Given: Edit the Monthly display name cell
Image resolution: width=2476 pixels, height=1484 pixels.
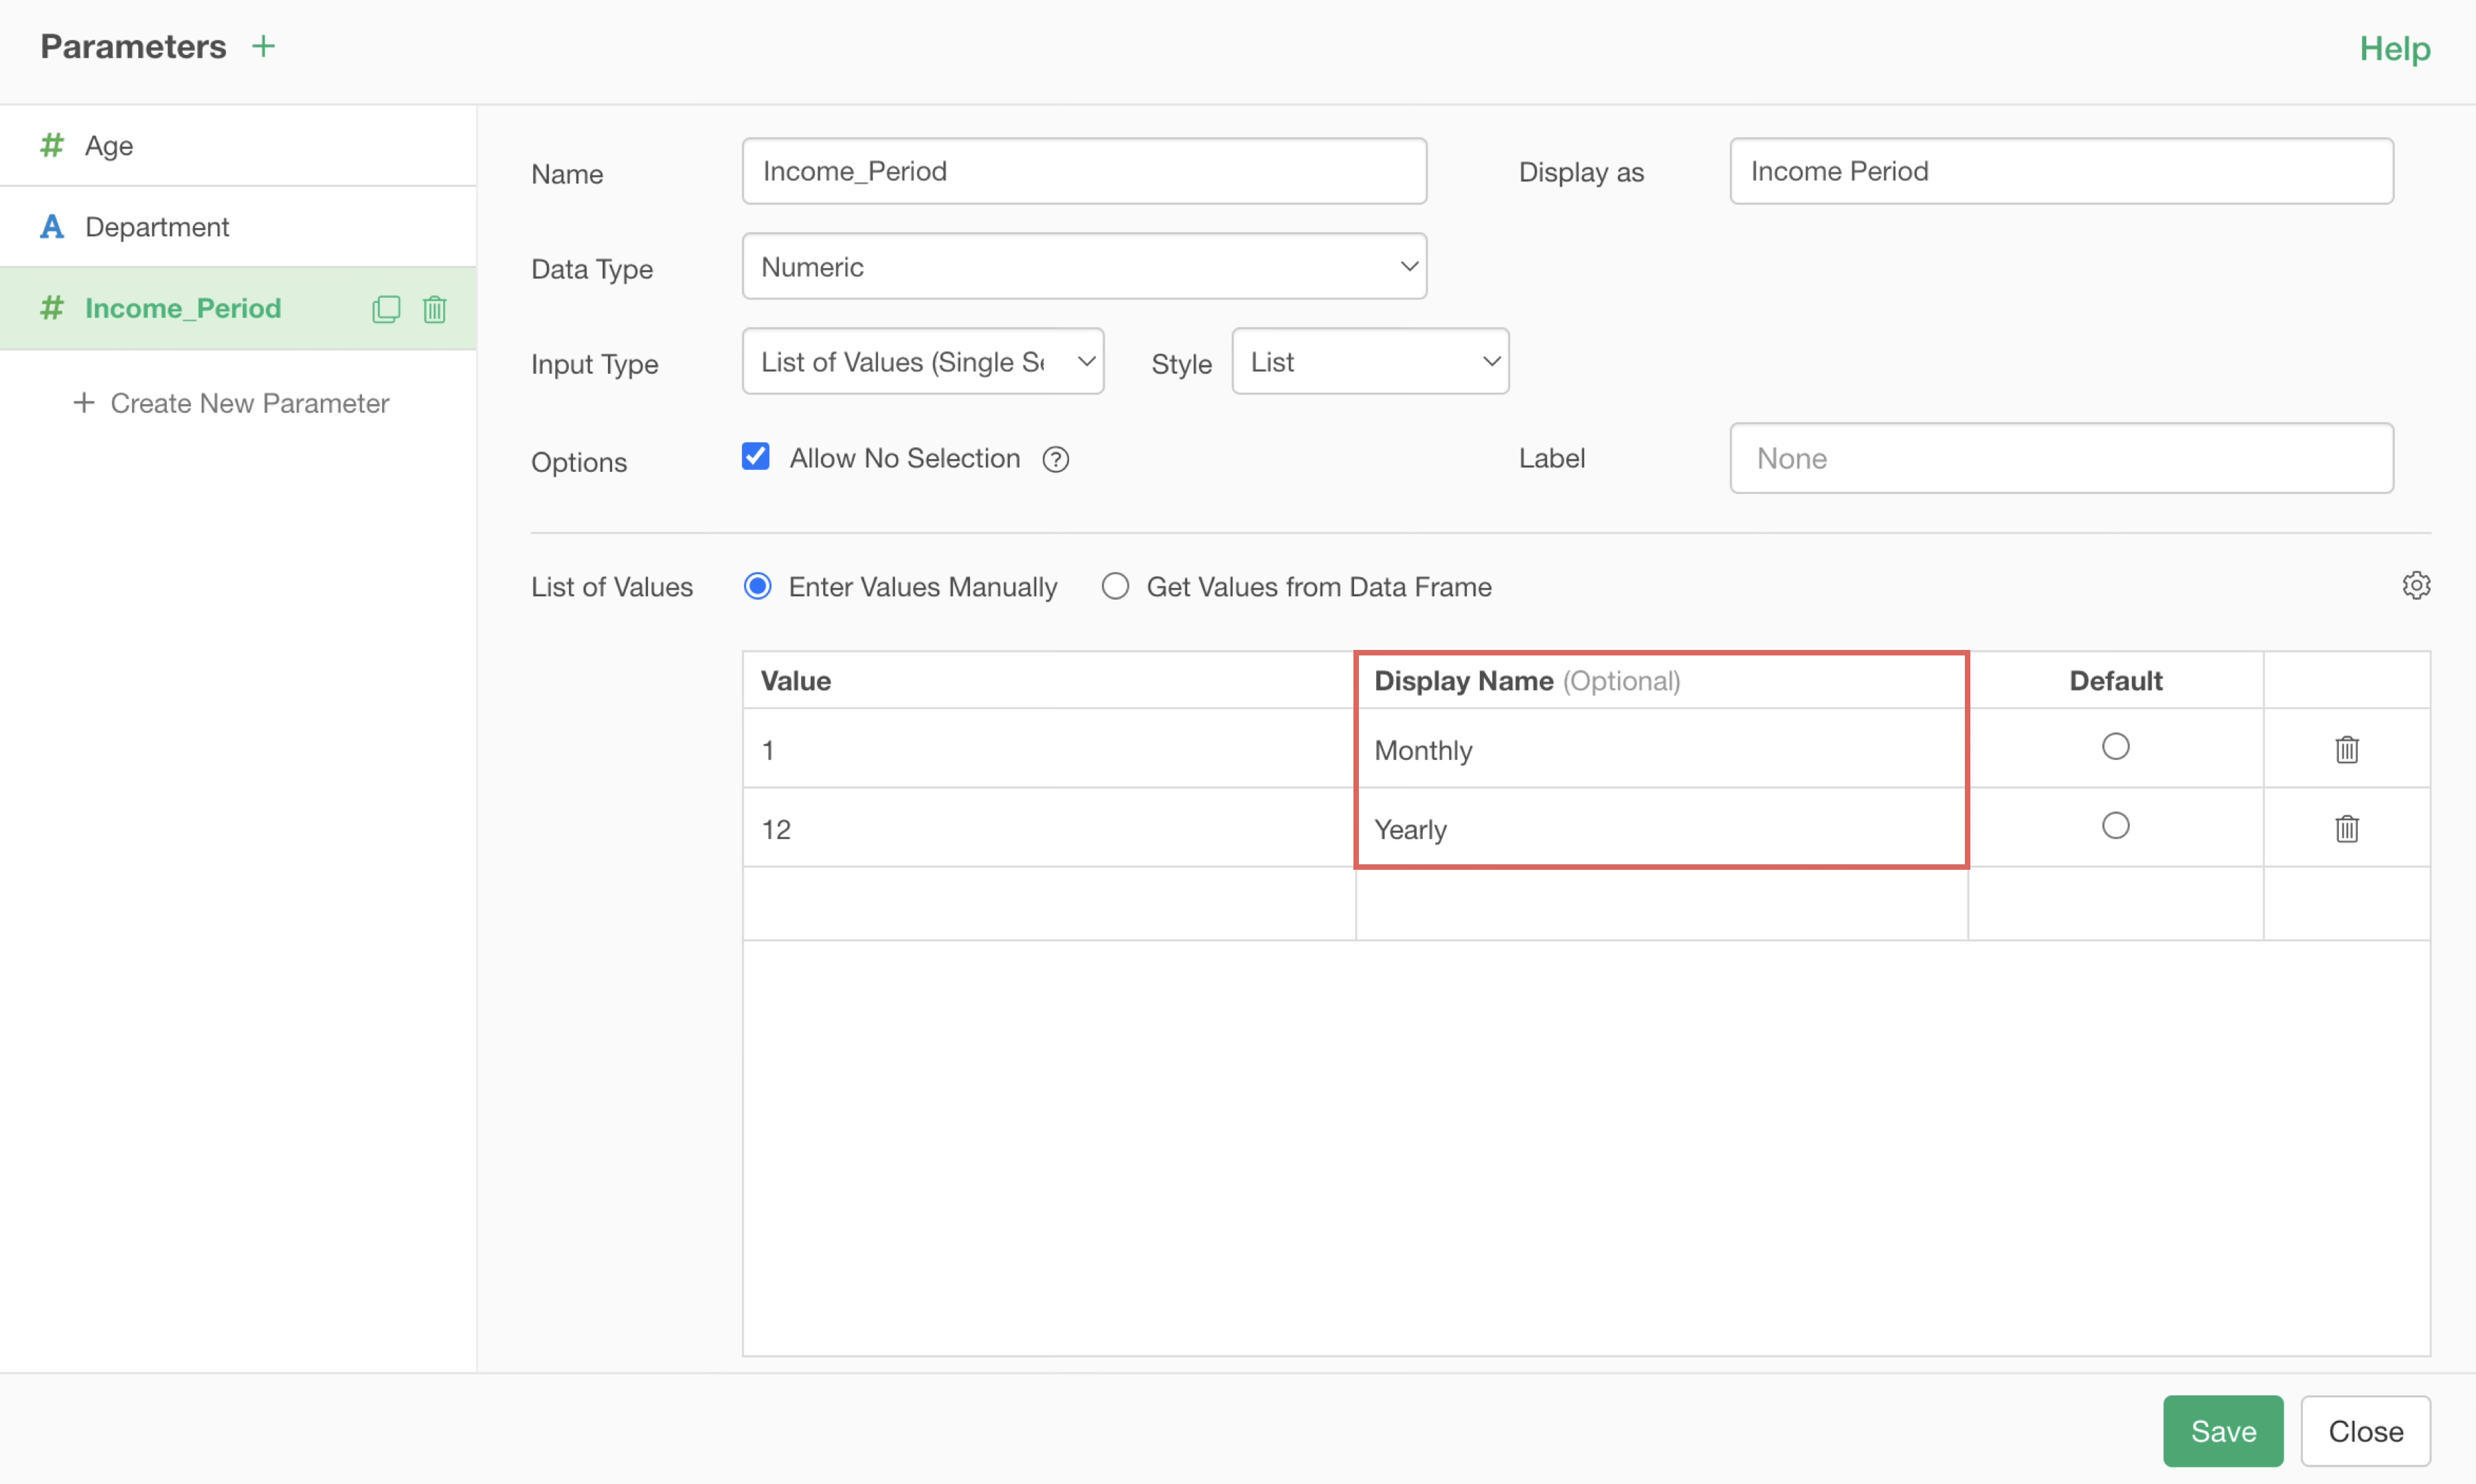Looking at the screenshot, I should click(x=1661, y=748).
